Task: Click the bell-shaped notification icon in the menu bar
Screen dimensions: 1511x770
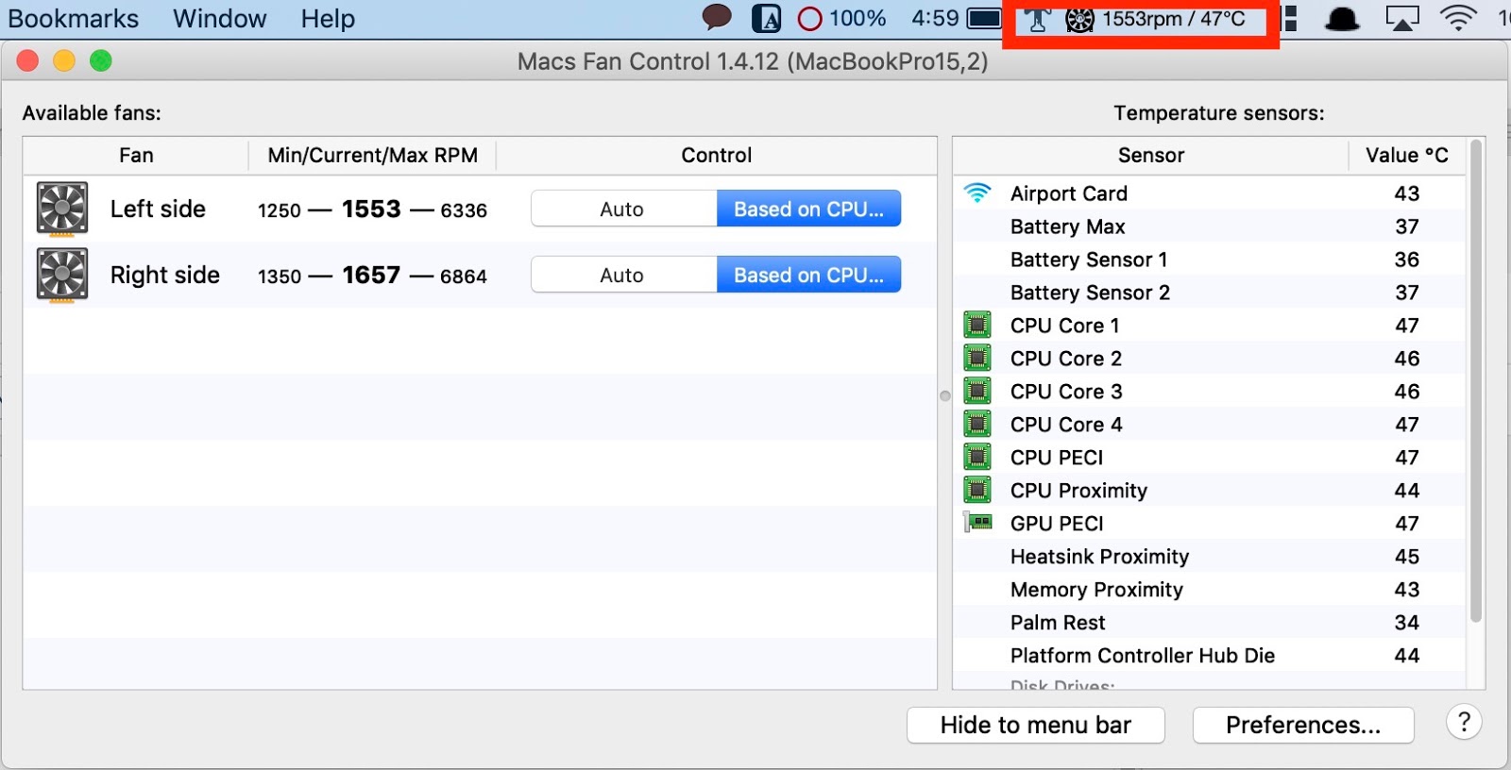Action: (x=1342, y=19)
